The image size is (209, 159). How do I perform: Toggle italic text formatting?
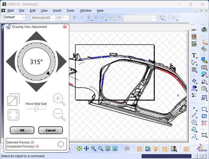click(x=82, y=18)
